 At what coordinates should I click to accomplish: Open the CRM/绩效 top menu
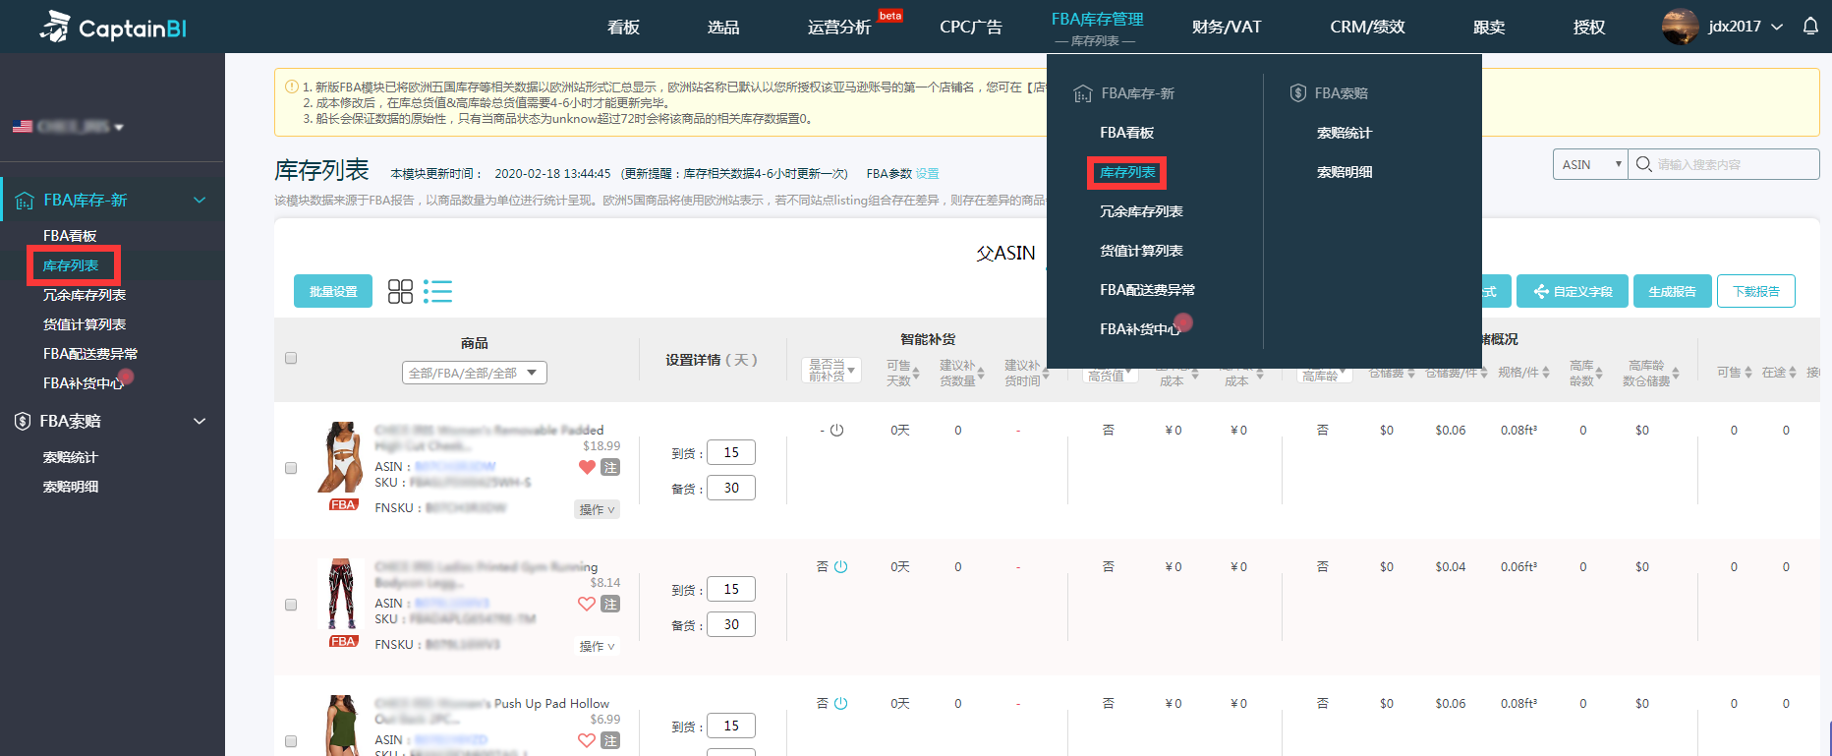point(1367,27)
